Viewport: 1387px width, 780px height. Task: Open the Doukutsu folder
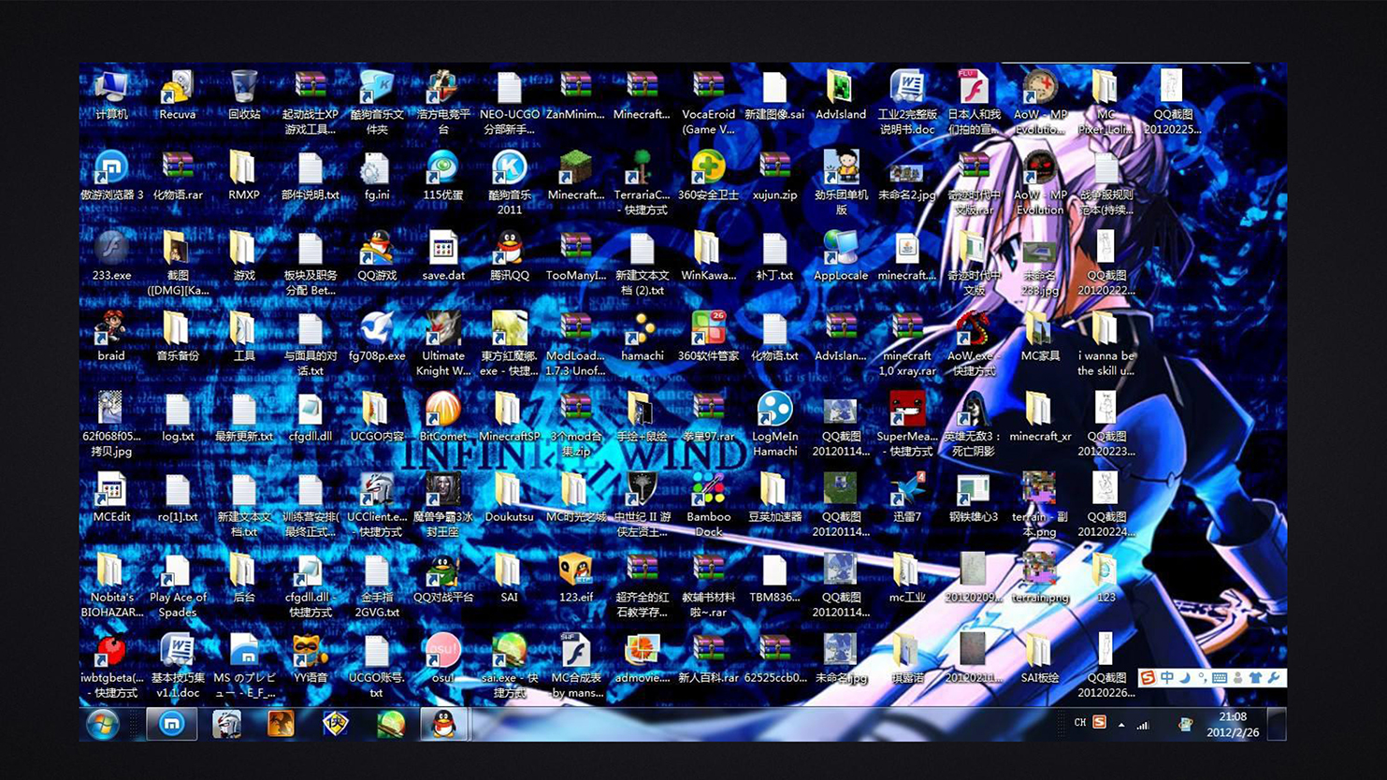(x=510, y=498)
